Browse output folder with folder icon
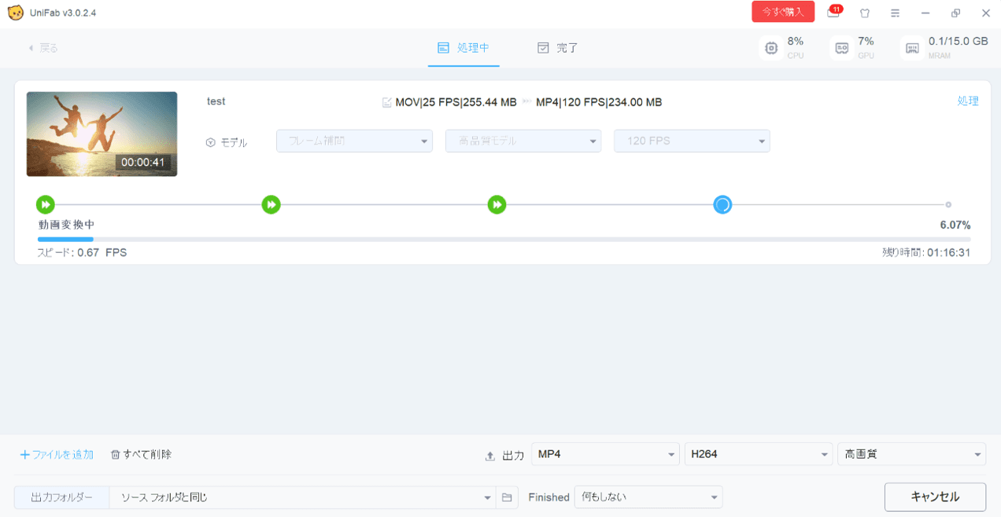Screen dimensions: 1001x517 (507, 497)
